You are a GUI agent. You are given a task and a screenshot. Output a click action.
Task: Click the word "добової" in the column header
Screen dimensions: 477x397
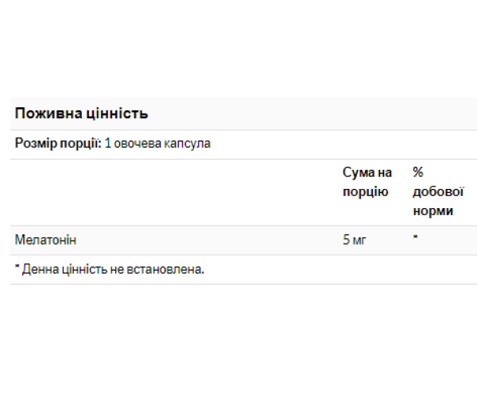tap(438, 191)
